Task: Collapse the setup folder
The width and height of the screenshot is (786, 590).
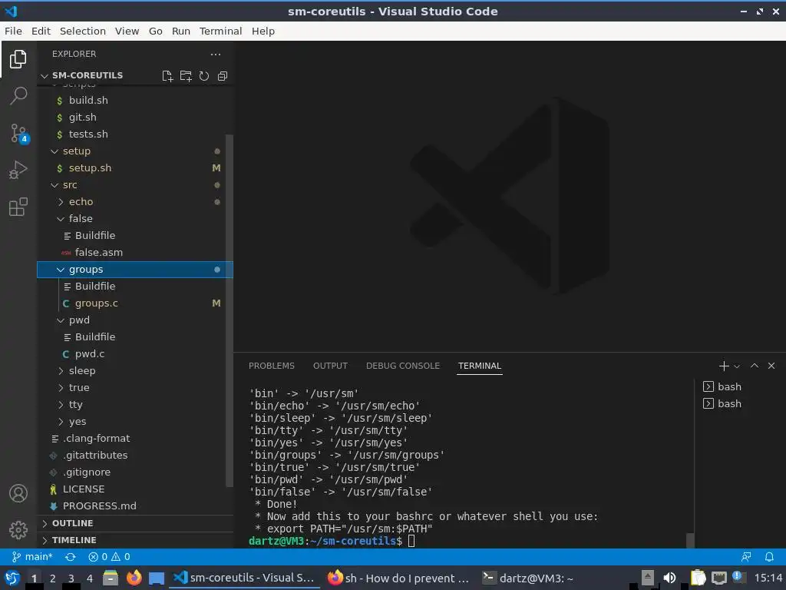Action: click(135, 151)
